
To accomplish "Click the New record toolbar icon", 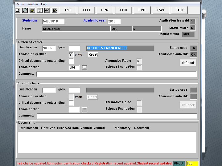I will [18, 10].
